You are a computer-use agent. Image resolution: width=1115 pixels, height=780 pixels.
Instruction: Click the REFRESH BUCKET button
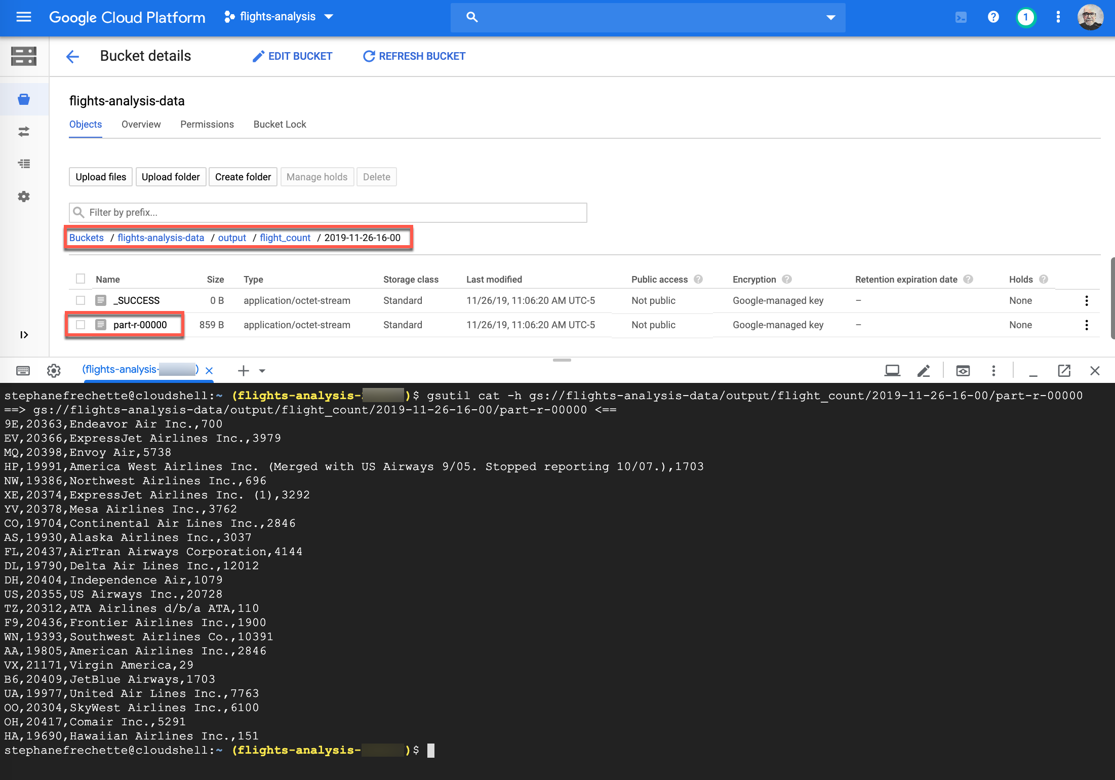(414, 56)
